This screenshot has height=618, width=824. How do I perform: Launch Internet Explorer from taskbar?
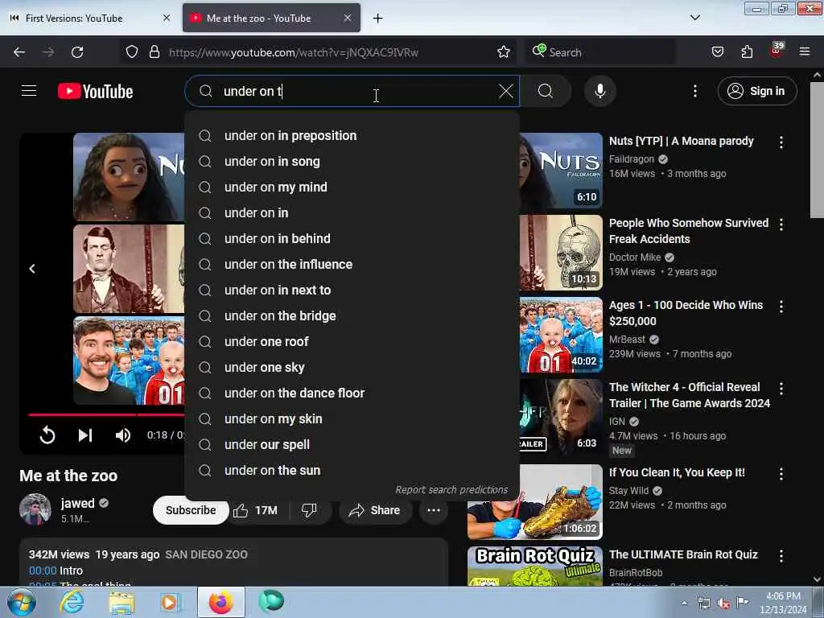72,602
